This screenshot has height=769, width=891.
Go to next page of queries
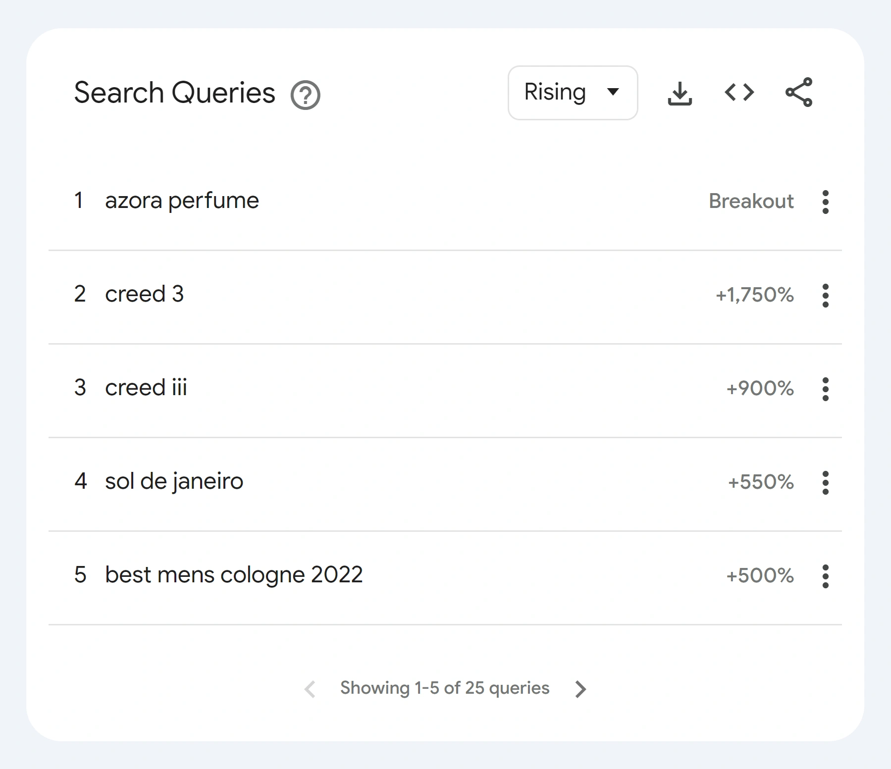[580, 689]
